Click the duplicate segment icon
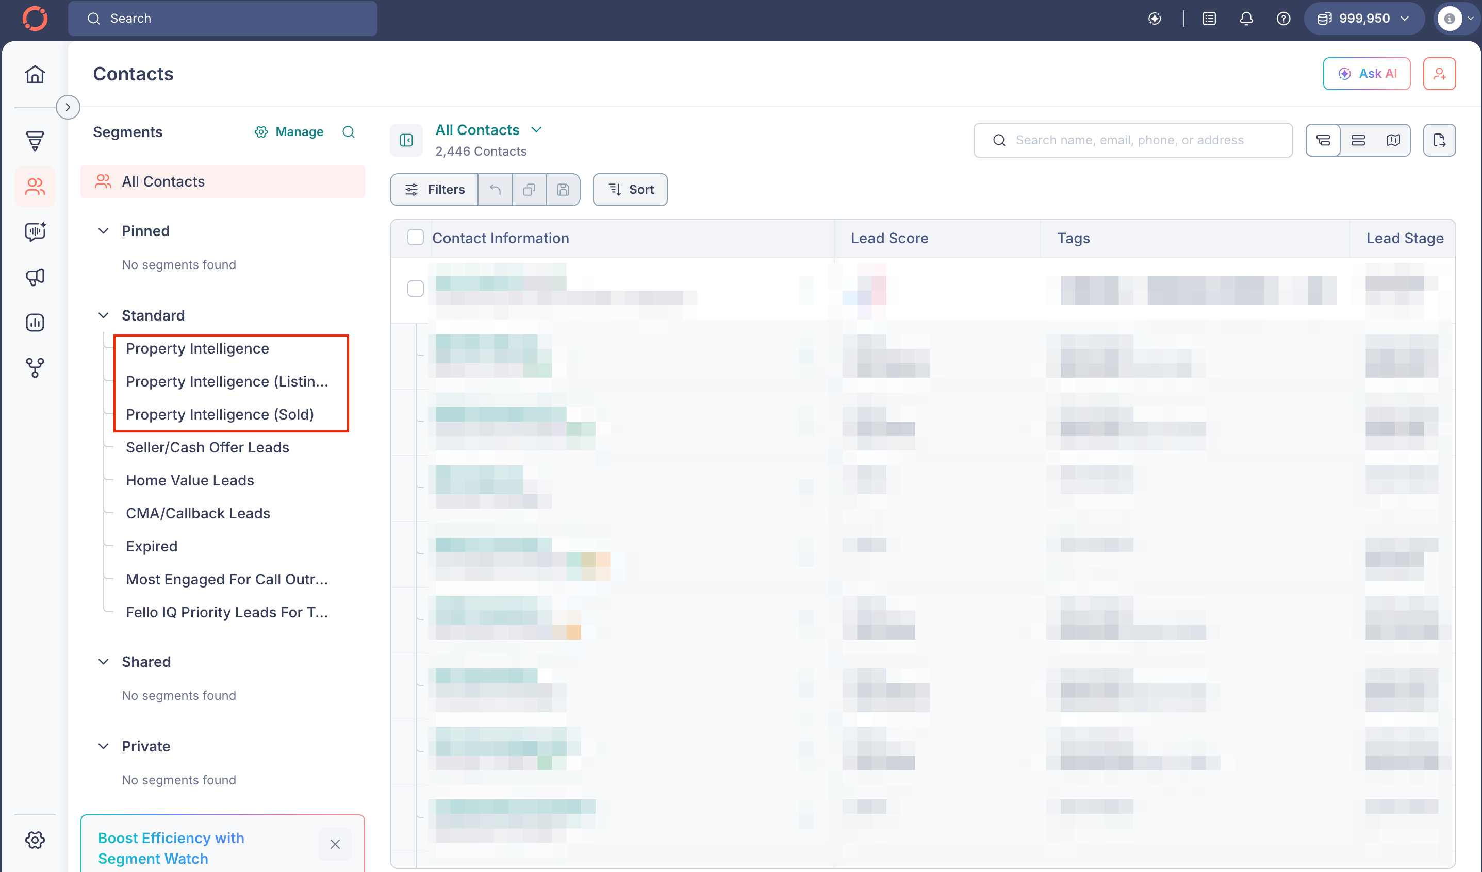The width and height of the screenshot is (1482, 872). point(529,190)
